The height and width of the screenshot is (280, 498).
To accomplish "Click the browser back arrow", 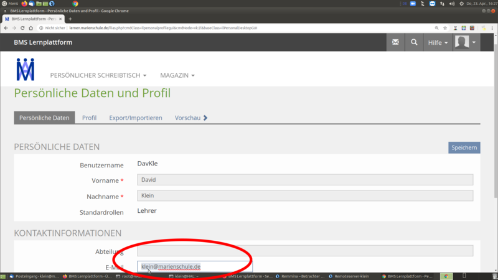I will point(6,28).
